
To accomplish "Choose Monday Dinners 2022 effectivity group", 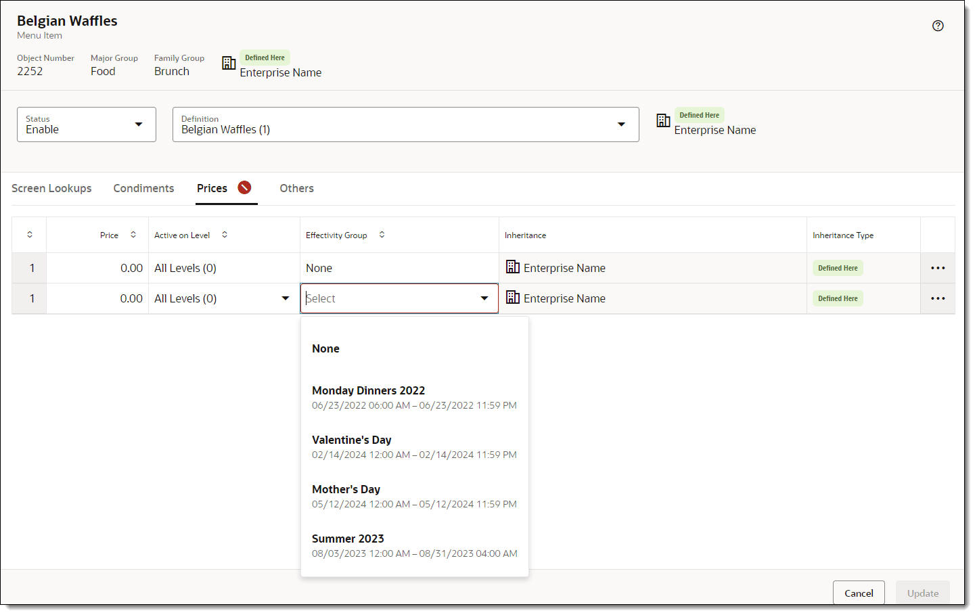I will [415, 397].
